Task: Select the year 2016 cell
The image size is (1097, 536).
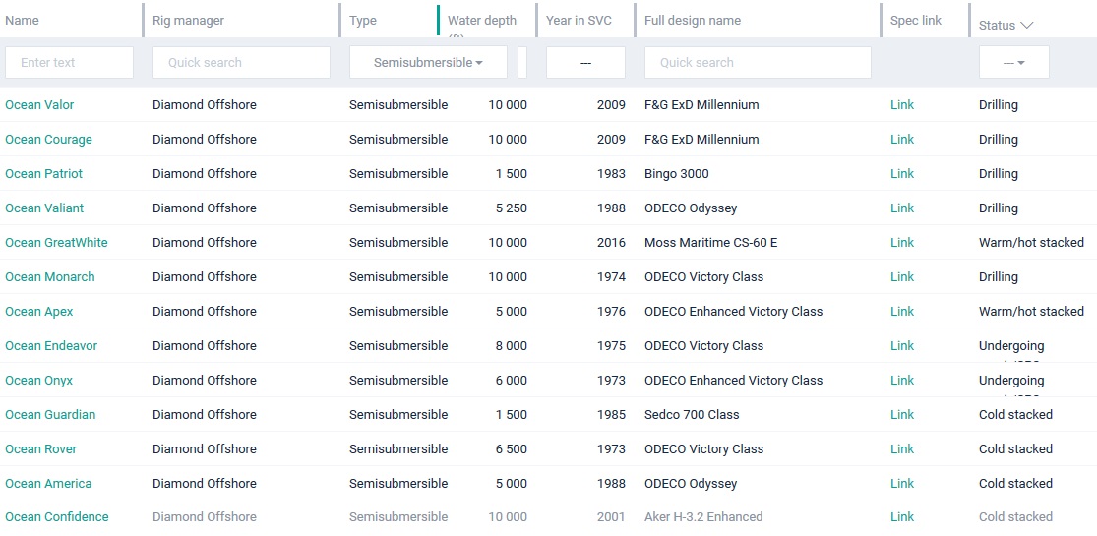Action: [611, 242]
